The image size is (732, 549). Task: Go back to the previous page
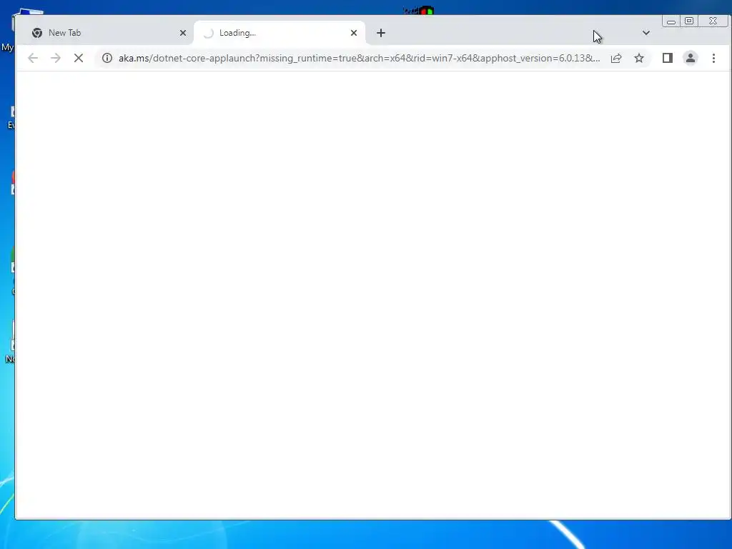click(33, 58)
